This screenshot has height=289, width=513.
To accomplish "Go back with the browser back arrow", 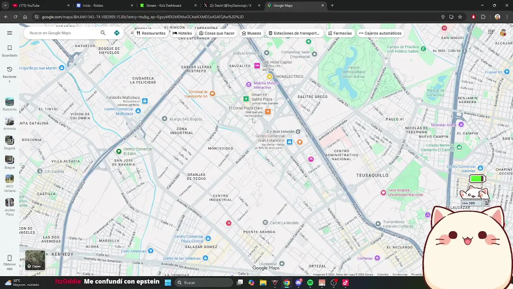I will 6,17.
